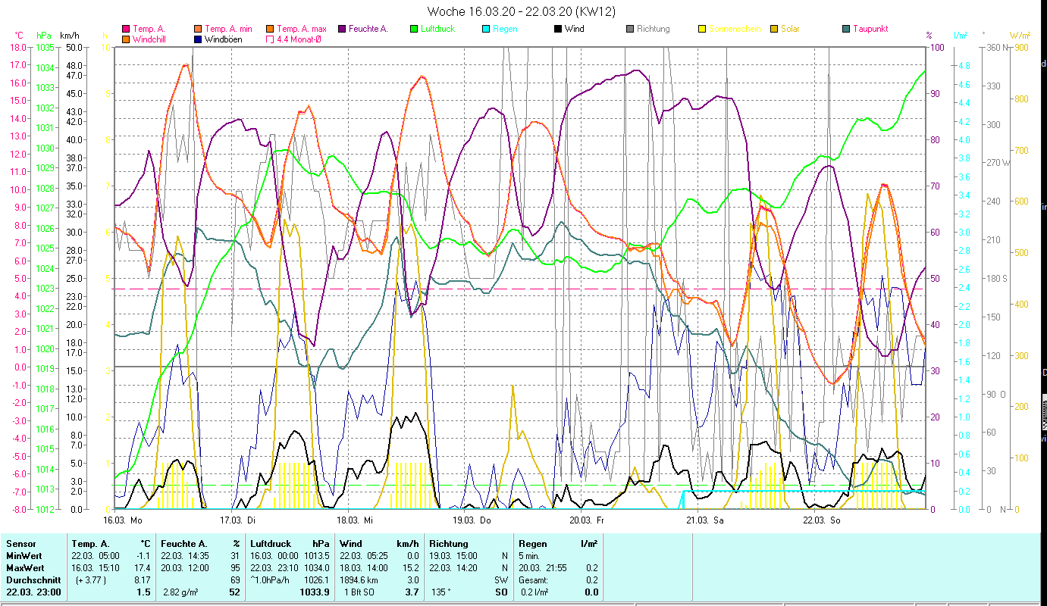Viewport: 1047px width, 606px height.
Task: Click the blue Windböen legend swatch
Action: [198, 39]
